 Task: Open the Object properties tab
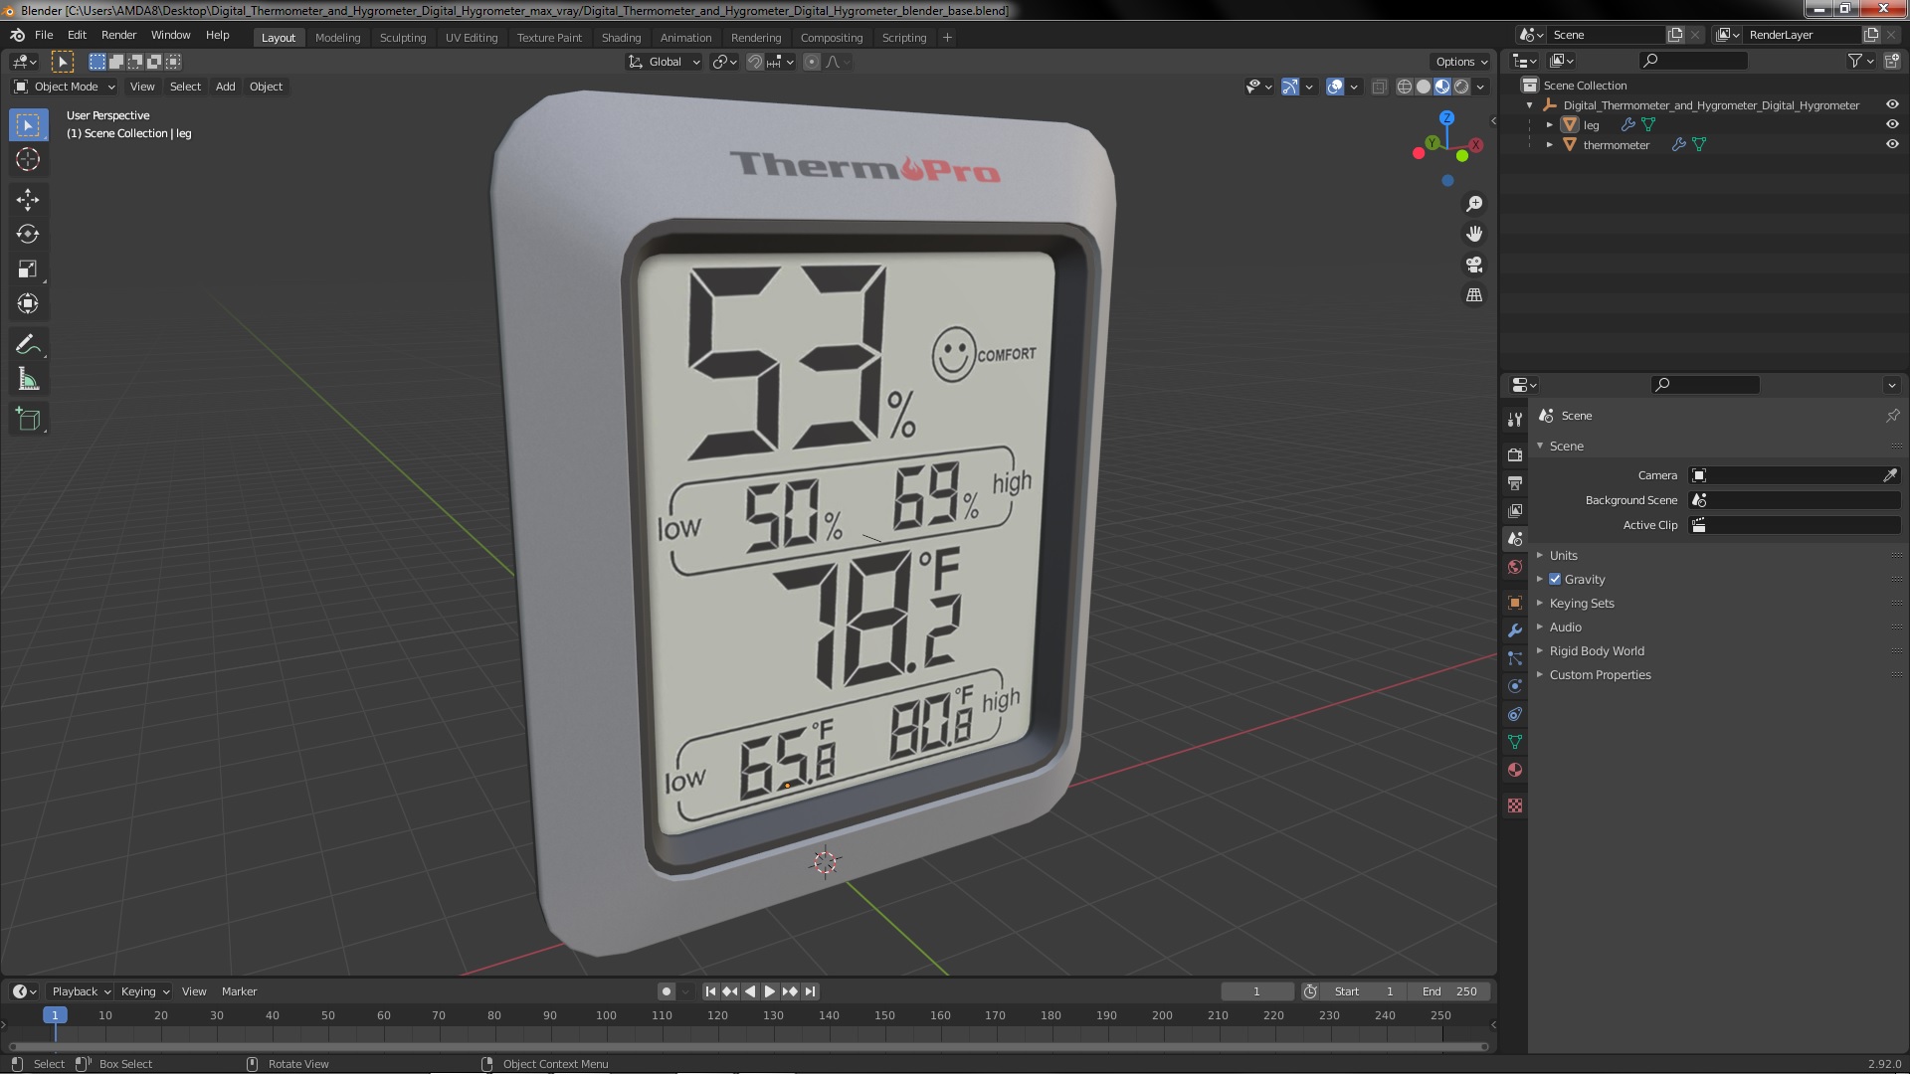click(1515, 603)
